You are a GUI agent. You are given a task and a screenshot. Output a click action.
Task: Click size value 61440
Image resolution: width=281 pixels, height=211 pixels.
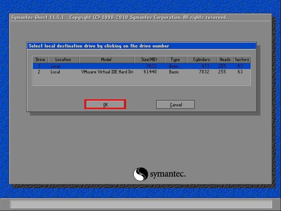(x=150, y=72)
